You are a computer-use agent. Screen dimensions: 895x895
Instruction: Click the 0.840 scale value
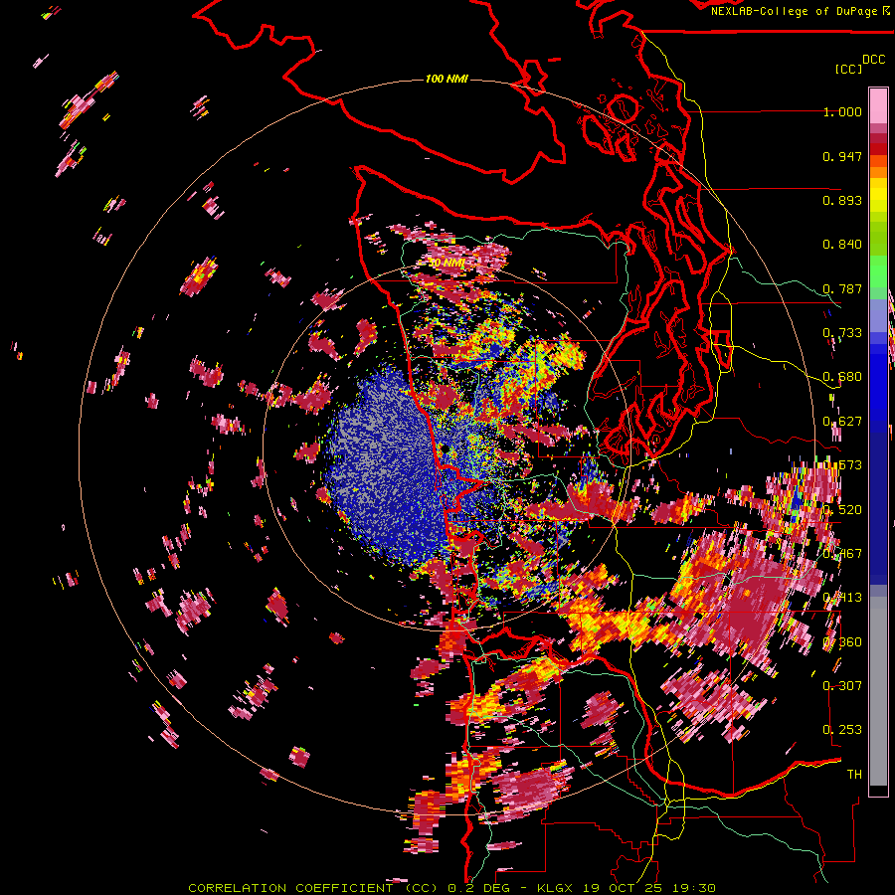[x=842, y=245]
